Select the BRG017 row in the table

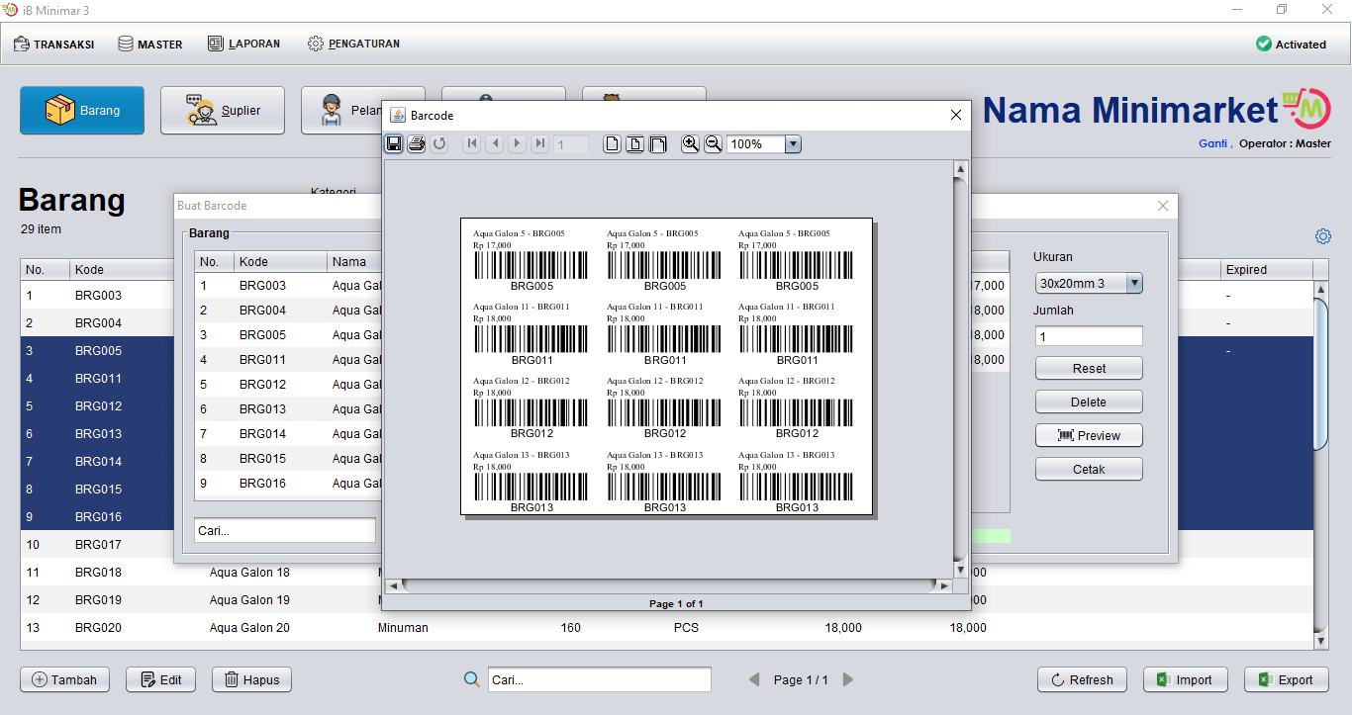pyautogui.click(x=99, y=544)
